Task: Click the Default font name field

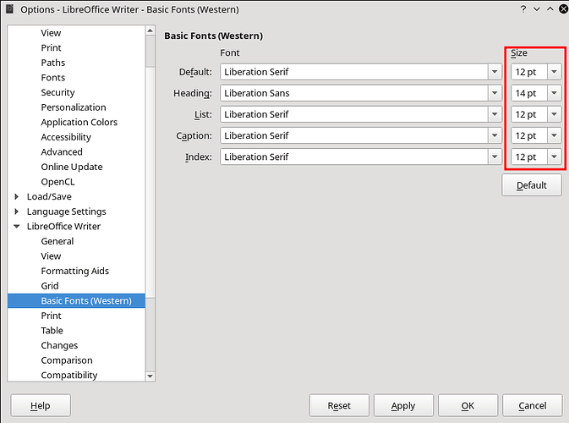Action: click(x=354, y=72)
